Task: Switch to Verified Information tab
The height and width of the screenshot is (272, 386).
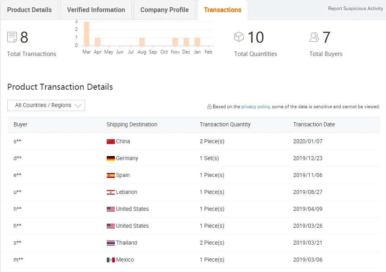Action: coord(96,10)
